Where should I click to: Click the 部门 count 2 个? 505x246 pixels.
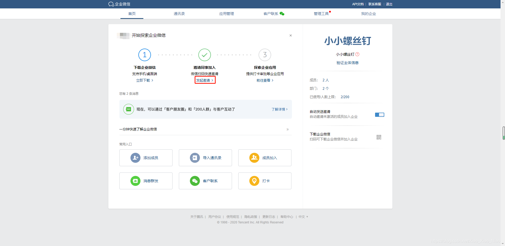click(326, 88)
